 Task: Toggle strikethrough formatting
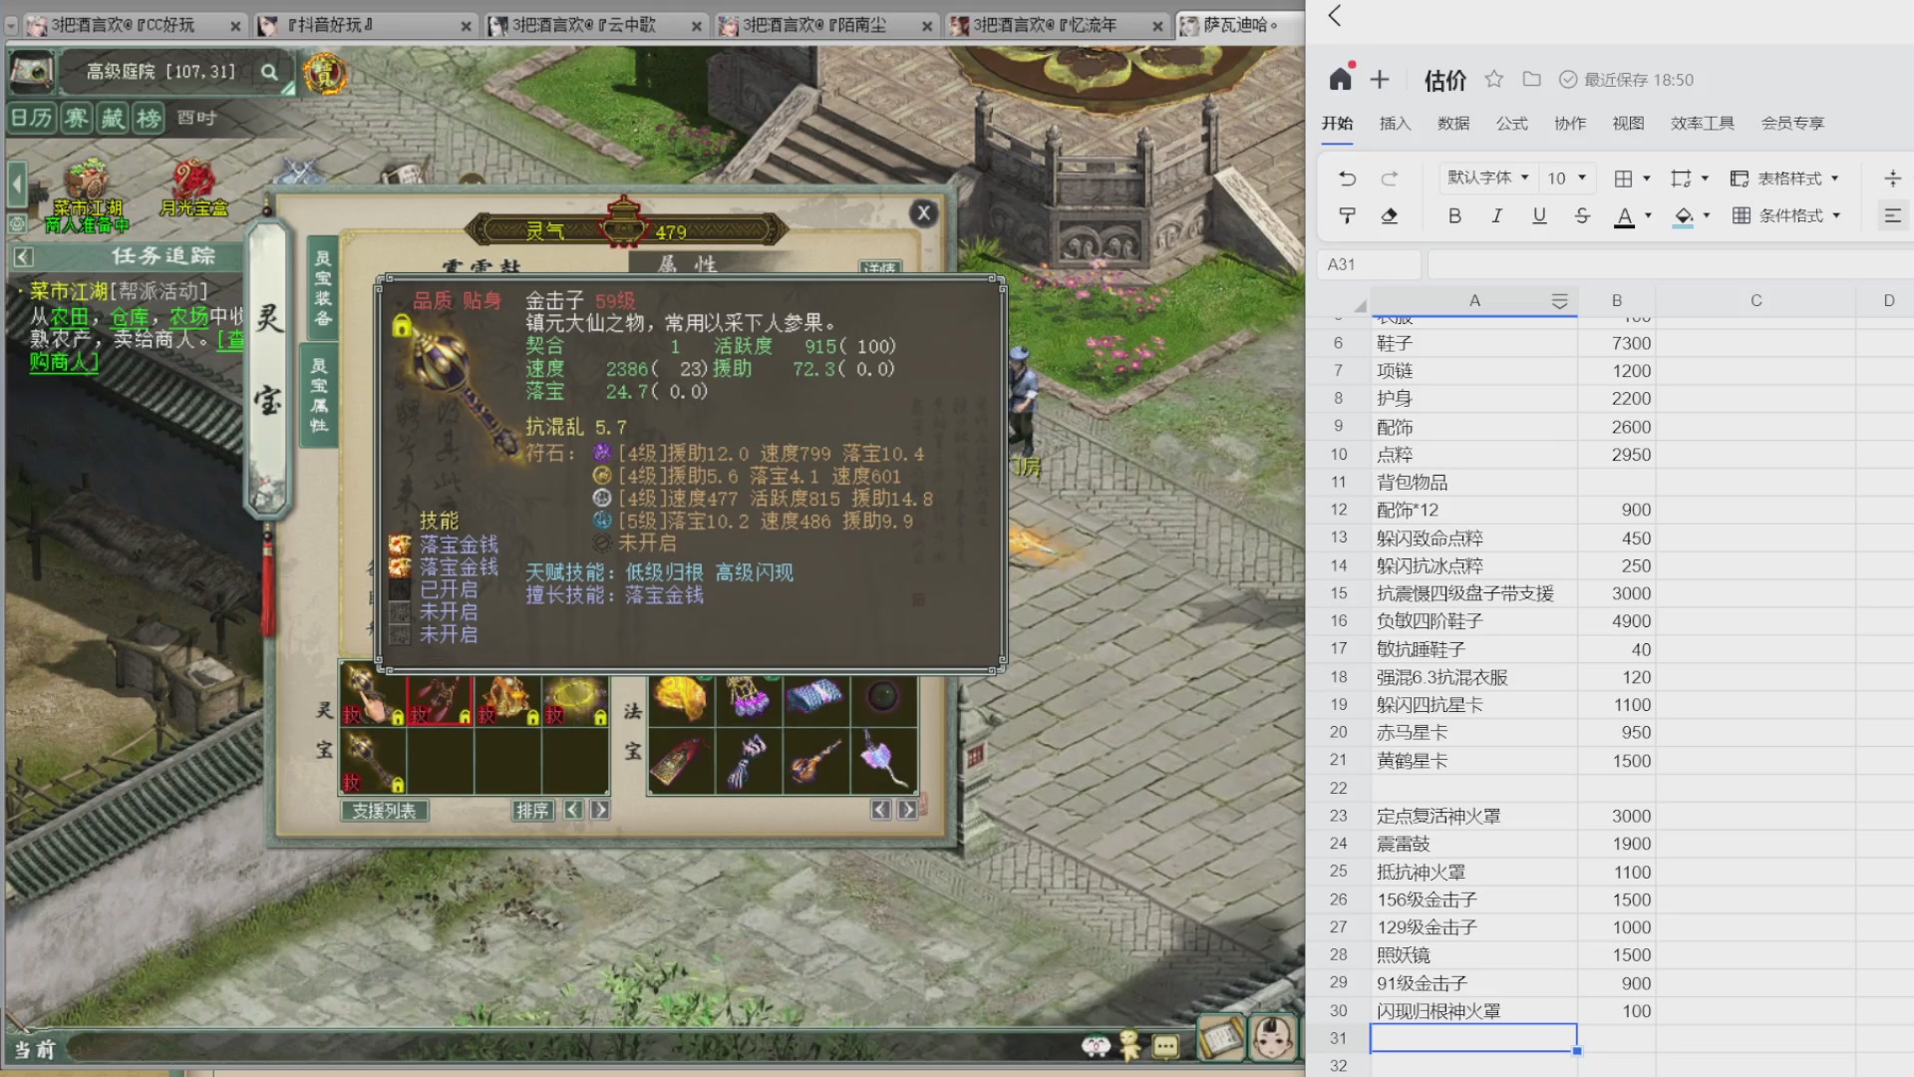1581,215
